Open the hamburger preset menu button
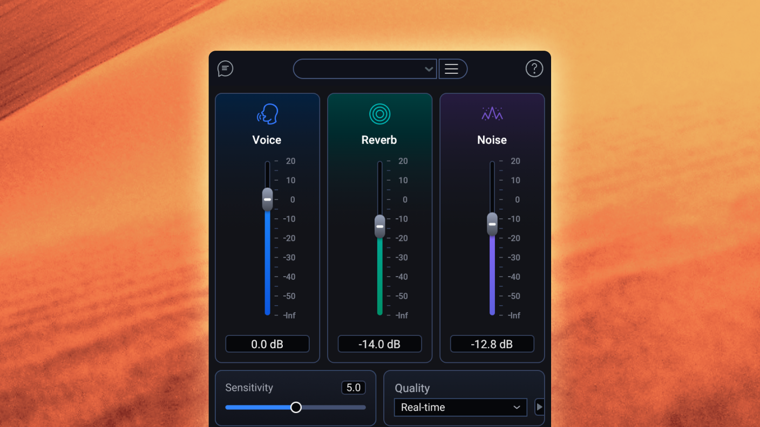Viewport: 760px width, 427px height. [452, 69]
